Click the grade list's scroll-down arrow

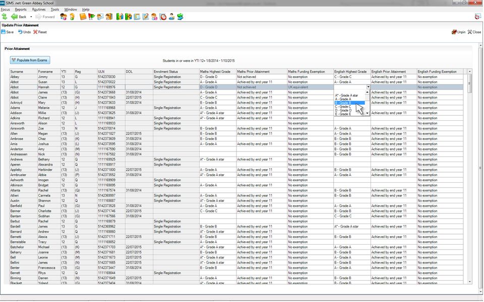(368, 114)
